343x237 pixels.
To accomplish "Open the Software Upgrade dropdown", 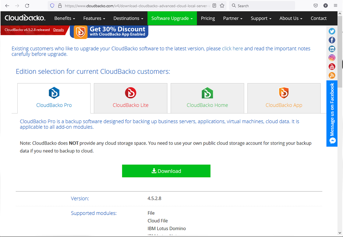I will tap(172, 18).
